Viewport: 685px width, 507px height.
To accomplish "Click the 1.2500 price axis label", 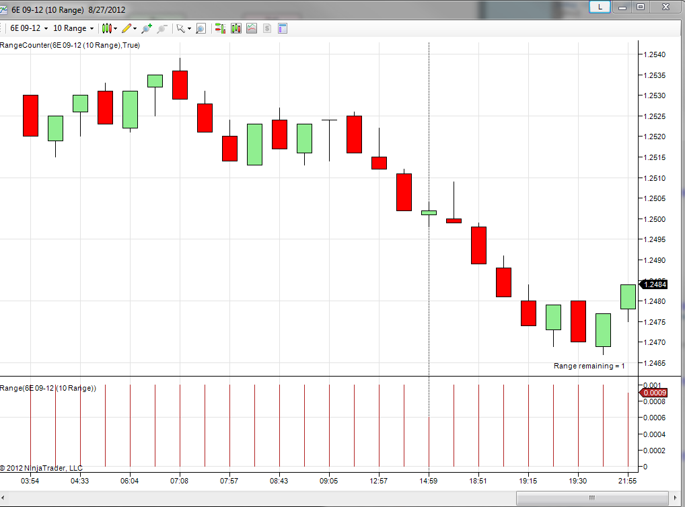I will coord(655,219).
